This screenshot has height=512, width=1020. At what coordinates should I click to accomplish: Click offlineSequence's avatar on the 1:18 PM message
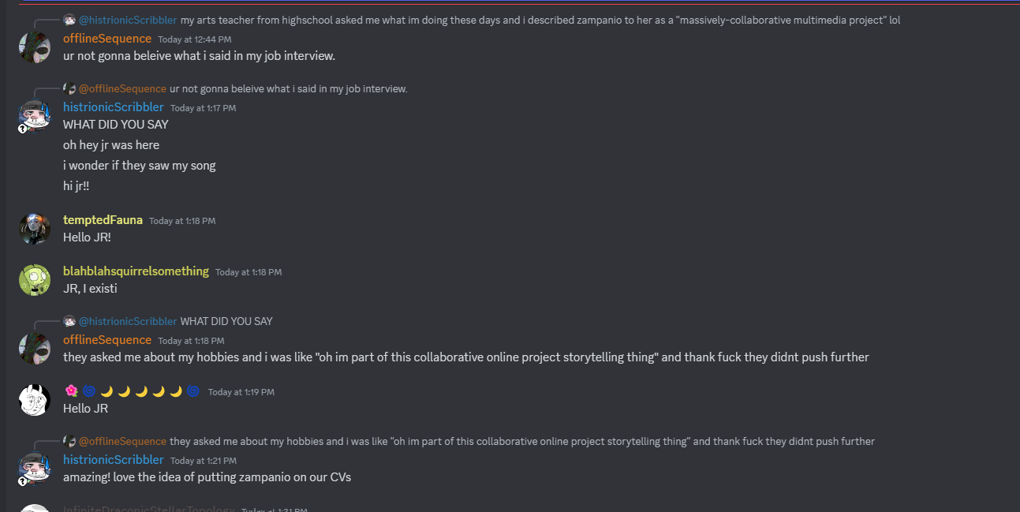35,348
